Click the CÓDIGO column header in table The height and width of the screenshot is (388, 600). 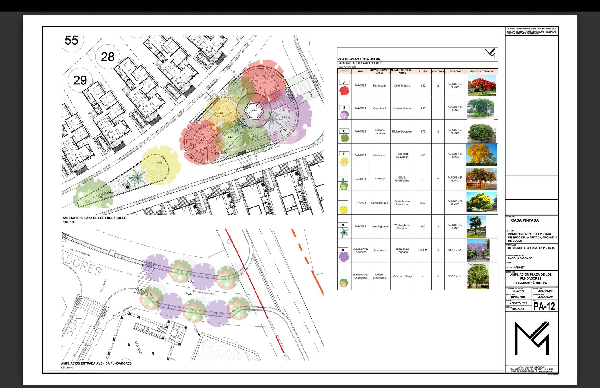(344, 71)
